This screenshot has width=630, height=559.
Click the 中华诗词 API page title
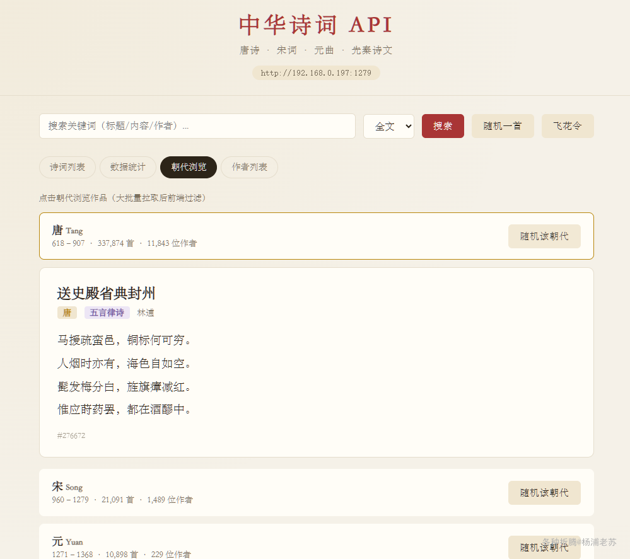(x=316, y=25)
